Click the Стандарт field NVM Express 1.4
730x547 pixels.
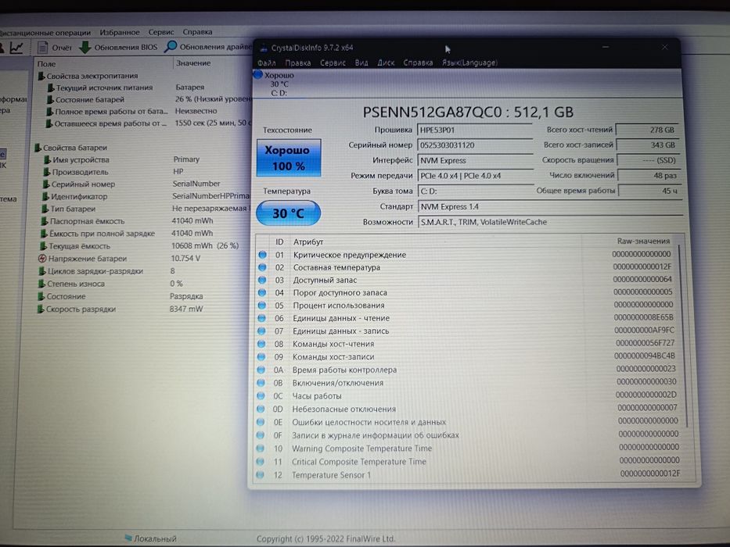point(550,206)
